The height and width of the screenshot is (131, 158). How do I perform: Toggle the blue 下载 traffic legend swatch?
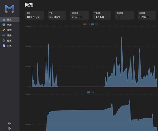pos(93,24)
